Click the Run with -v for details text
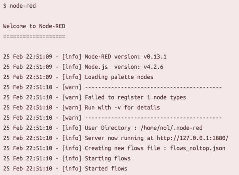The width and height of the screenshot is (239, 175). [x=122, y=107]
